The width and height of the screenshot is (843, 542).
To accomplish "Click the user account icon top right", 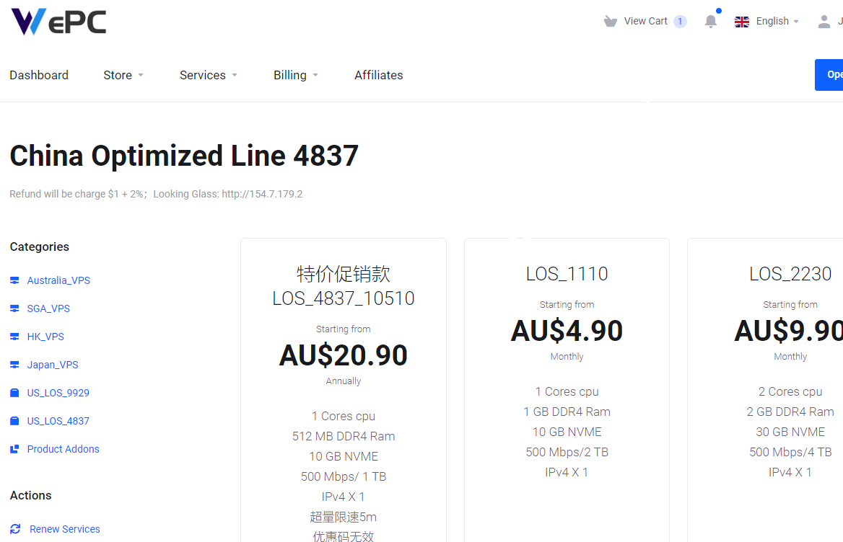I will [x=824, y=21].
